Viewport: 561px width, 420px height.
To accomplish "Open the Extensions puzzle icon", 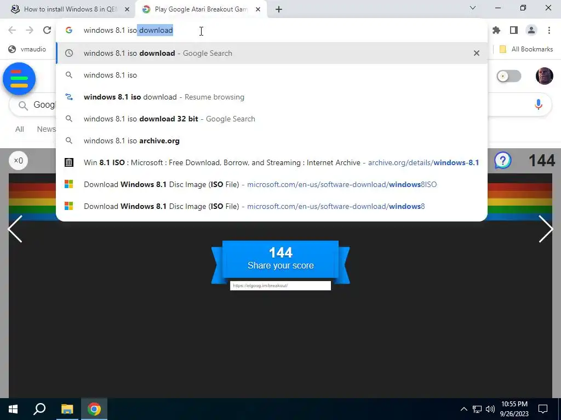I will 496,31.
